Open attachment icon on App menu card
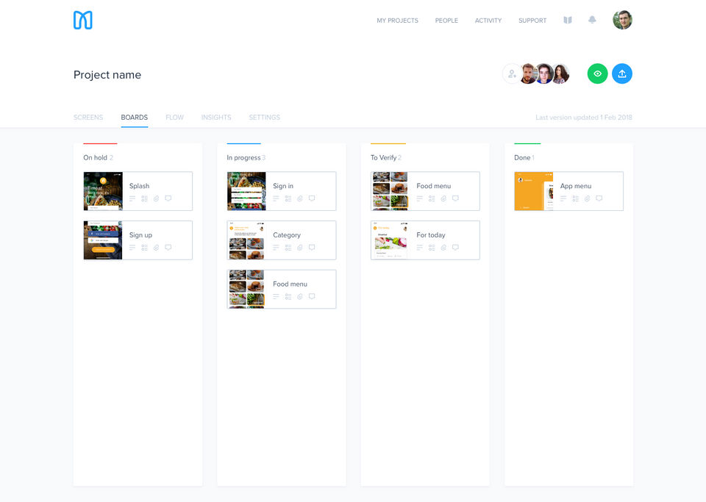706x502 pixels. pos(587,198)
